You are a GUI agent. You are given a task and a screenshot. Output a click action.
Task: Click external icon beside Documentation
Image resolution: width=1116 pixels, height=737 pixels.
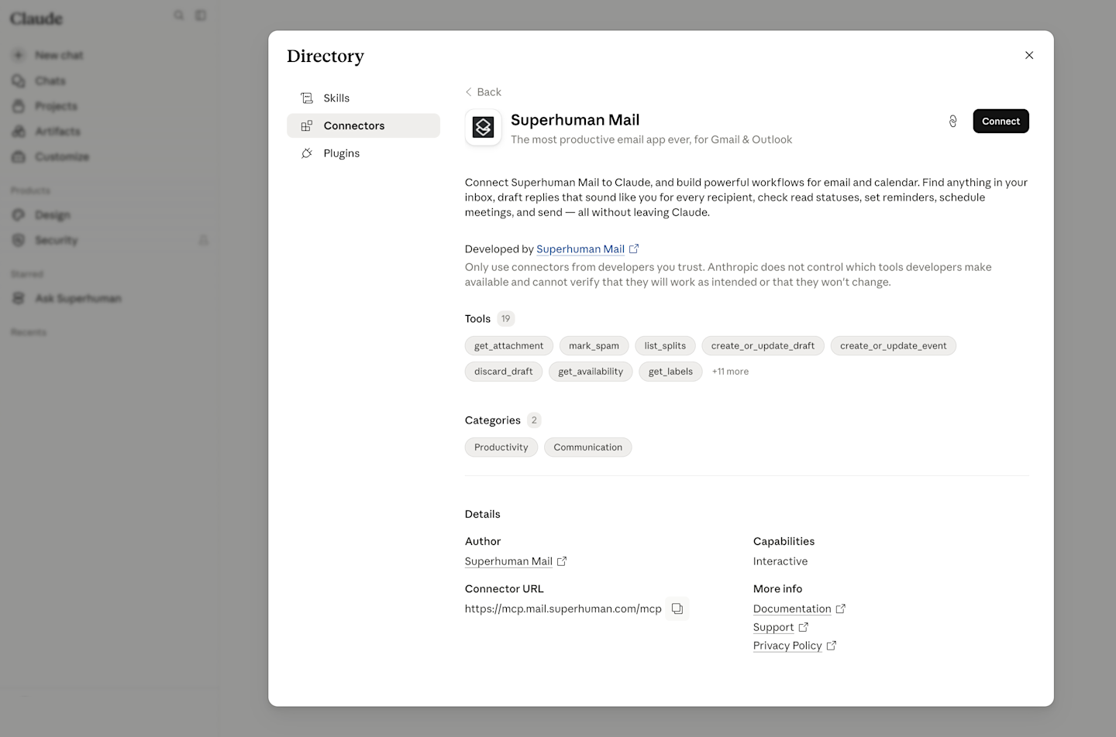[x=841, y=609]
